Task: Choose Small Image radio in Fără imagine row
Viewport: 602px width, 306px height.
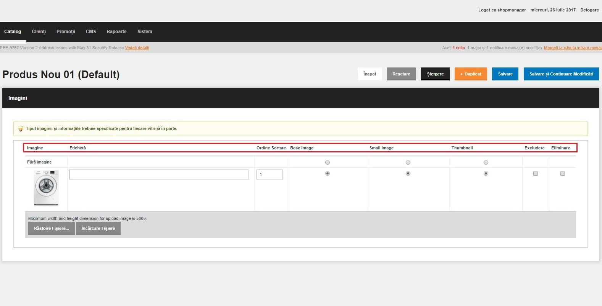Action: click(408, 162)
